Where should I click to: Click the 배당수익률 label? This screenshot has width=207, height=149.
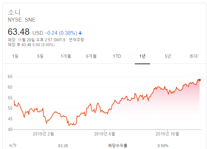coord(118,145)
